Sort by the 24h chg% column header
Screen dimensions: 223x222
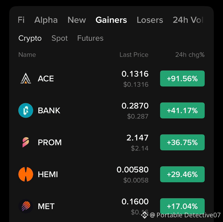(x=190, y=55)
